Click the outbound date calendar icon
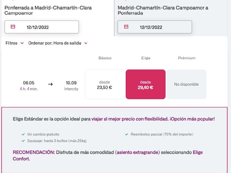231x173 pixels. pos(13,27)
